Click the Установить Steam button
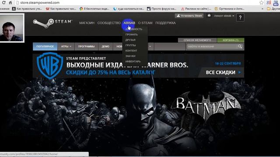The height and width of the screenshot is (157, 280). (x=189, y=16)
